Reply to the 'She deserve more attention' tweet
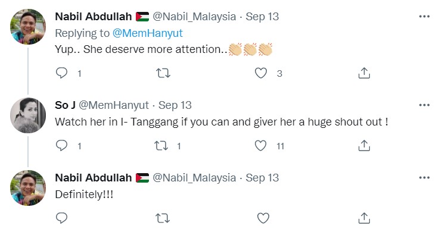The height and width of the screenshot is (232, 442). click(x=61, y=73)
